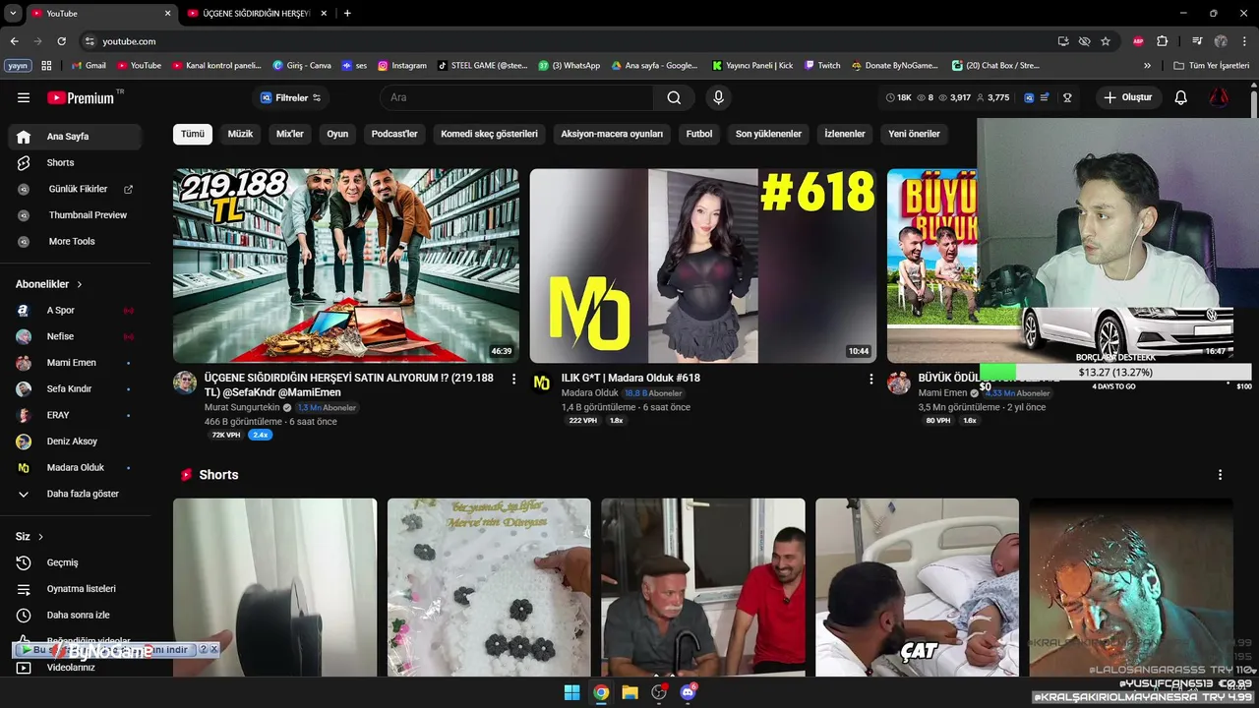
Task: Select the Son yüklenenler chip
Action: pyautogui.click(x=768, y=134)
